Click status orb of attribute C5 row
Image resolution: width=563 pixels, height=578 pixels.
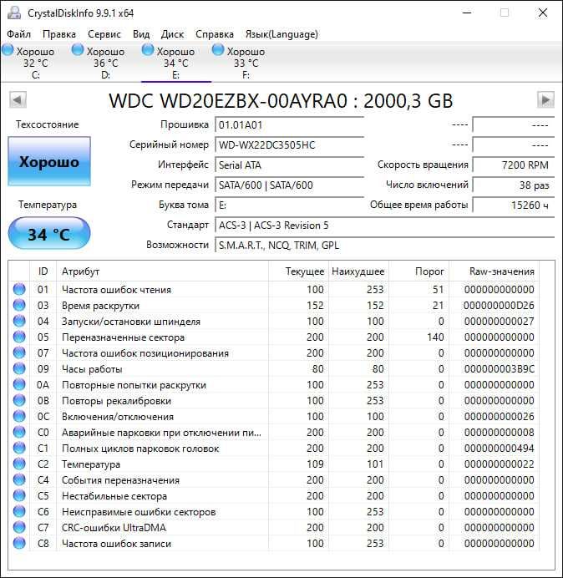point(19,495)
